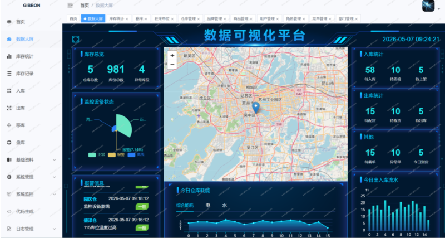
Task: Click 待入库 value 58
Action: point(370,70)
